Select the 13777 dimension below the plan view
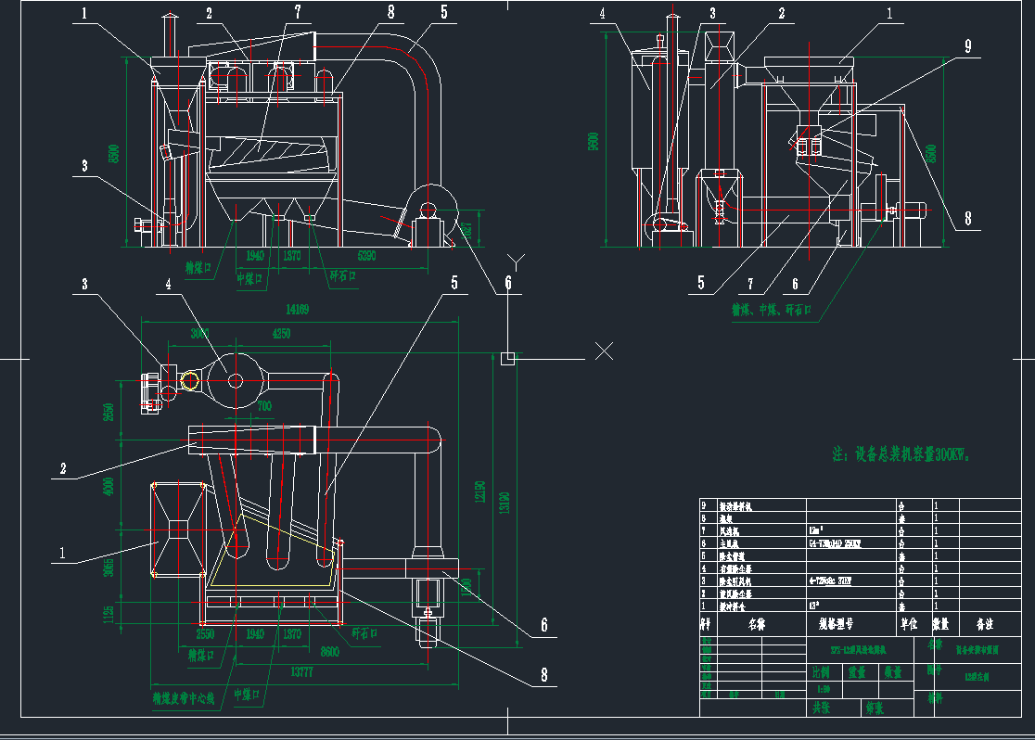1035x740 pixels. [302, 670]
